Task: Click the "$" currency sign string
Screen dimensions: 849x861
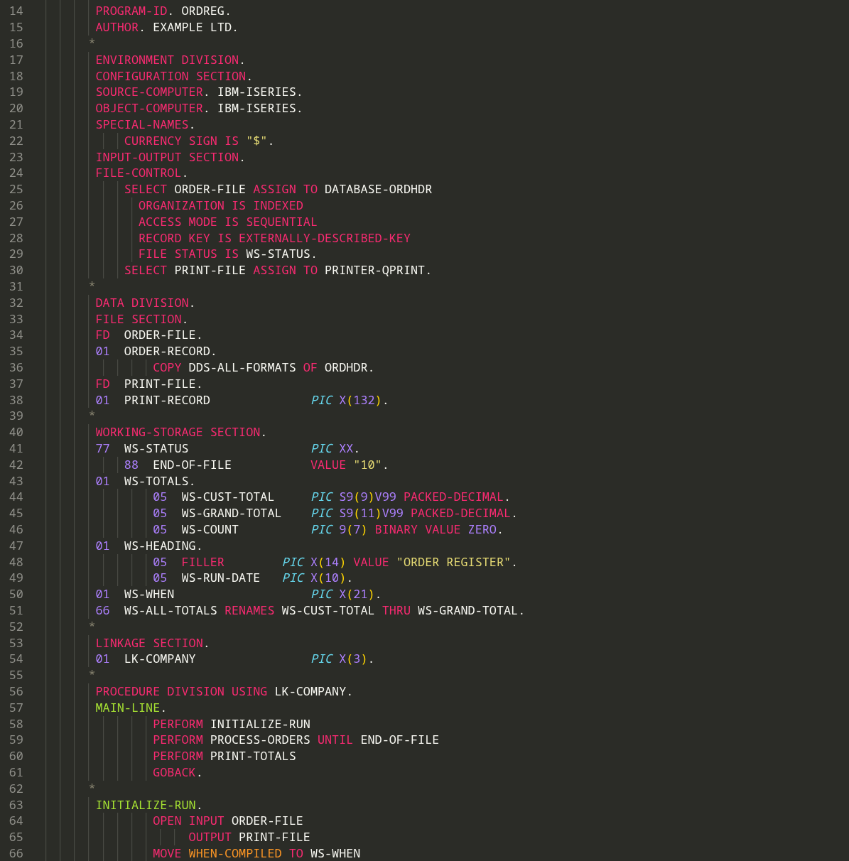Action: click(x=256, y=141)
